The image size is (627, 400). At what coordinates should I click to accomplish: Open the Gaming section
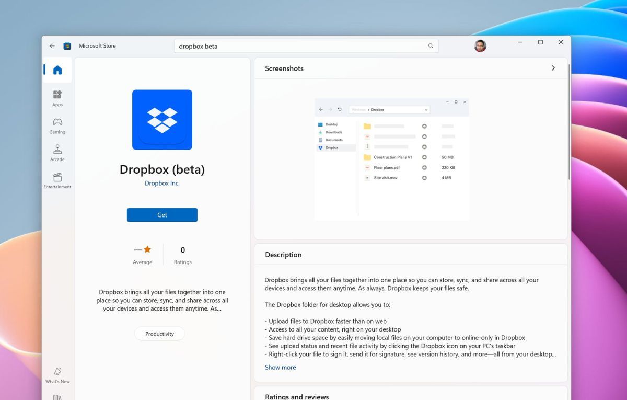point(57,125)
